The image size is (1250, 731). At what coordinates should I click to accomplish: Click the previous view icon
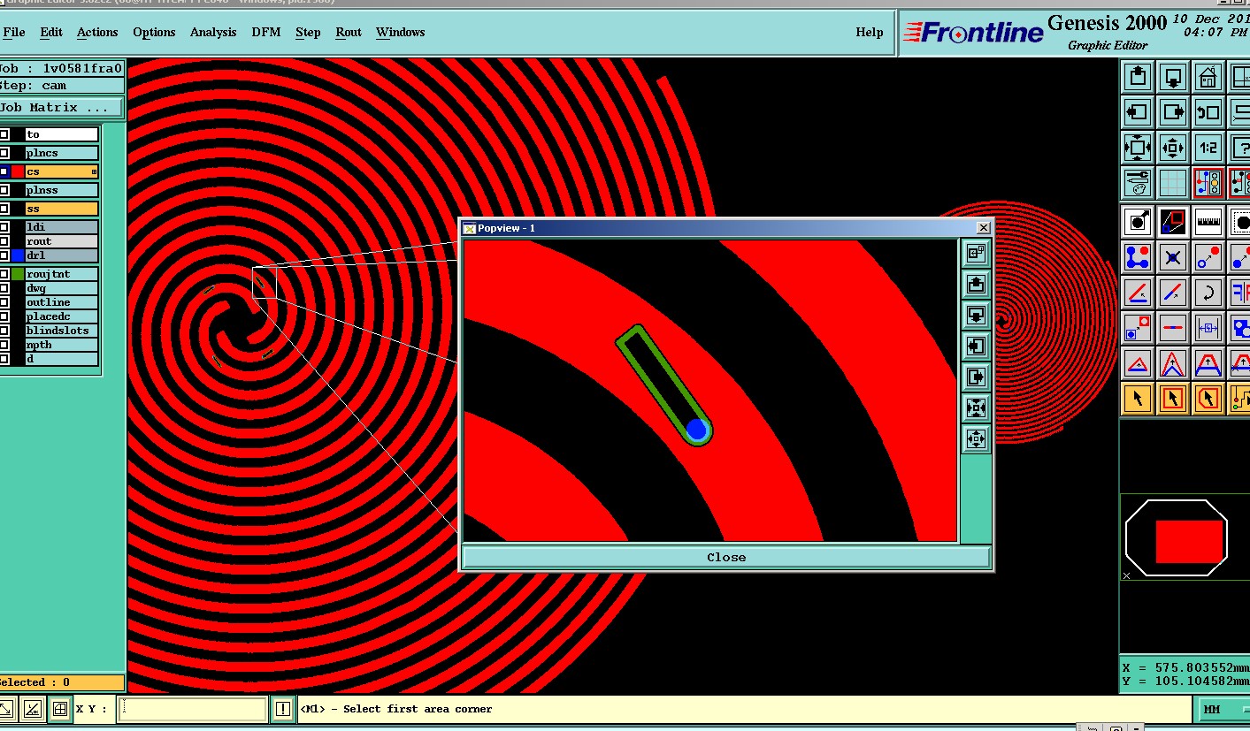point(1208,112)
